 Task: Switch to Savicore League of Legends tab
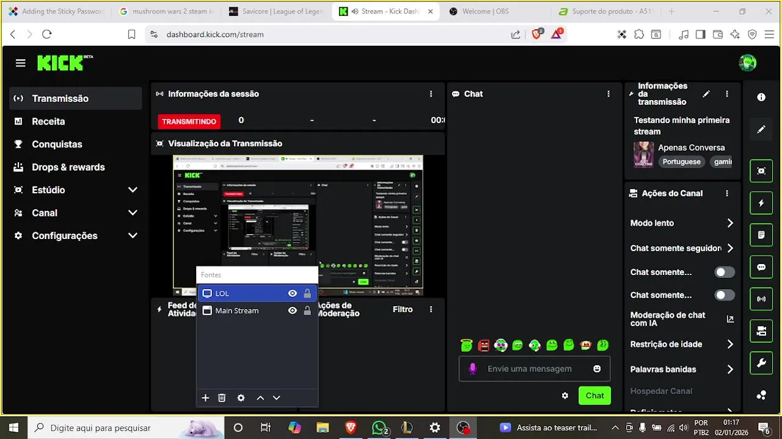276,12
